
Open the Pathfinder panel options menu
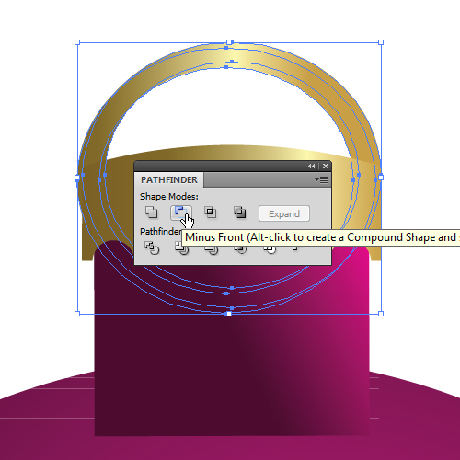[321, 179]
